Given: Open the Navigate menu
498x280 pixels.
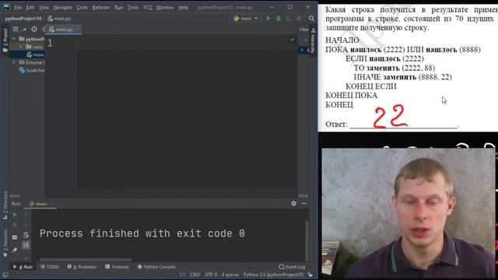Looking at the screenshot, I should click(62, 7).
